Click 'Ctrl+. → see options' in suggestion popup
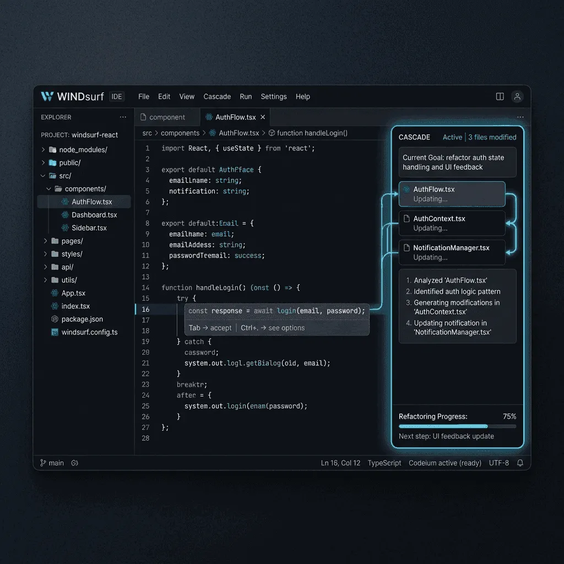The width and height of the screenshot is (564, 564). pyautogui.click(x=273, y=328)
